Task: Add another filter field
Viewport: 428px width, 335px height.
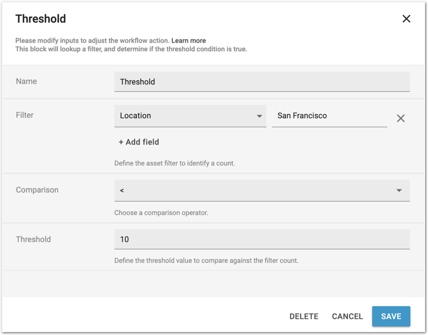Action: click(x=139, y=142)
